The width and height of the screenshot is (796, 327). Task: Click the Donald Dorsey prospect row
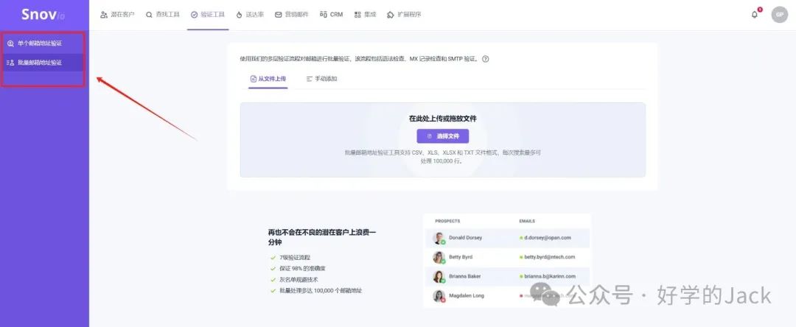pyautogui.click(x=508, y=238)
